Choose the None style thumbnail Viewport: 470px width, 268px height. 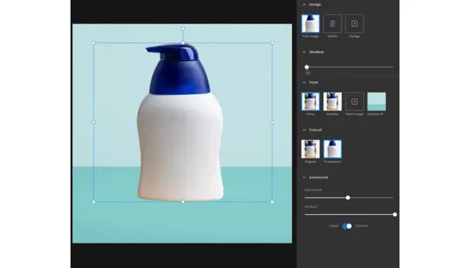pyautogui.click(x=310, y=102)
